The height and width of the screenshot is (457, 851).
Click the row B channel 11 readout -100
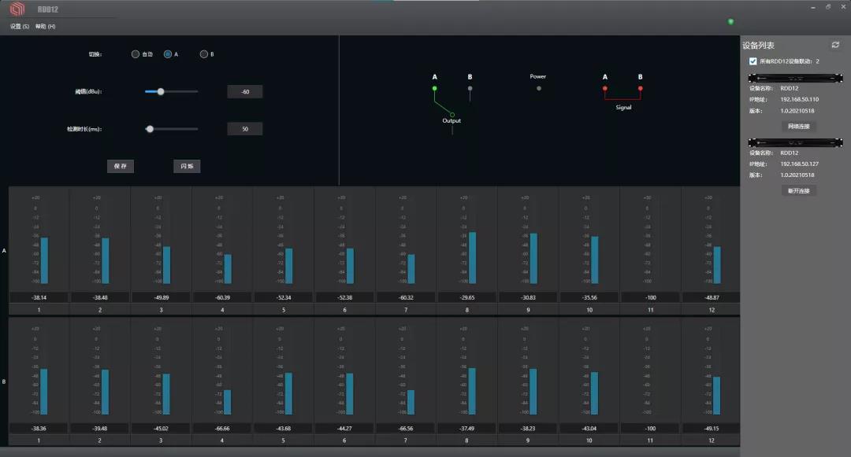point(650,429)
